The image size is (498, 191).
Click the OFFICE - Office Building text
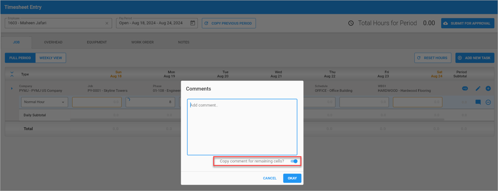point(333,91)
